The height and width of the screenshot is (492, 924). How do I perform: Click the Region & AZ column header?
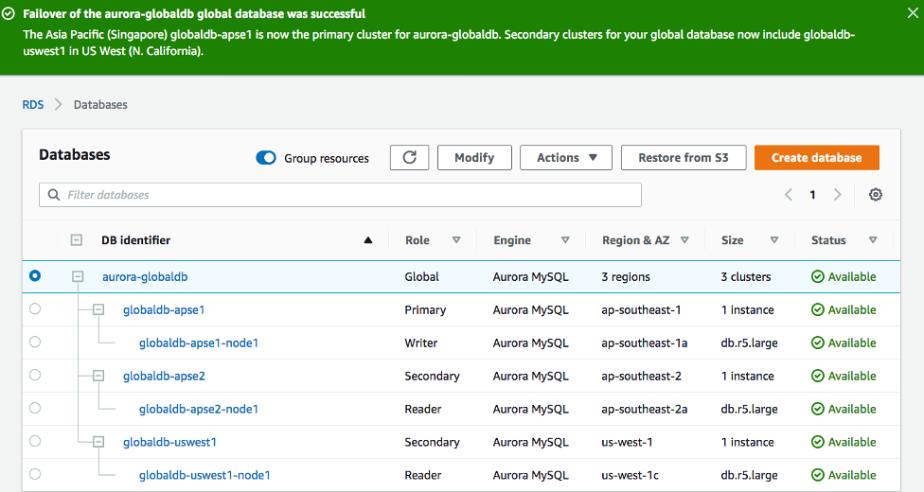[x=636, y=239]
